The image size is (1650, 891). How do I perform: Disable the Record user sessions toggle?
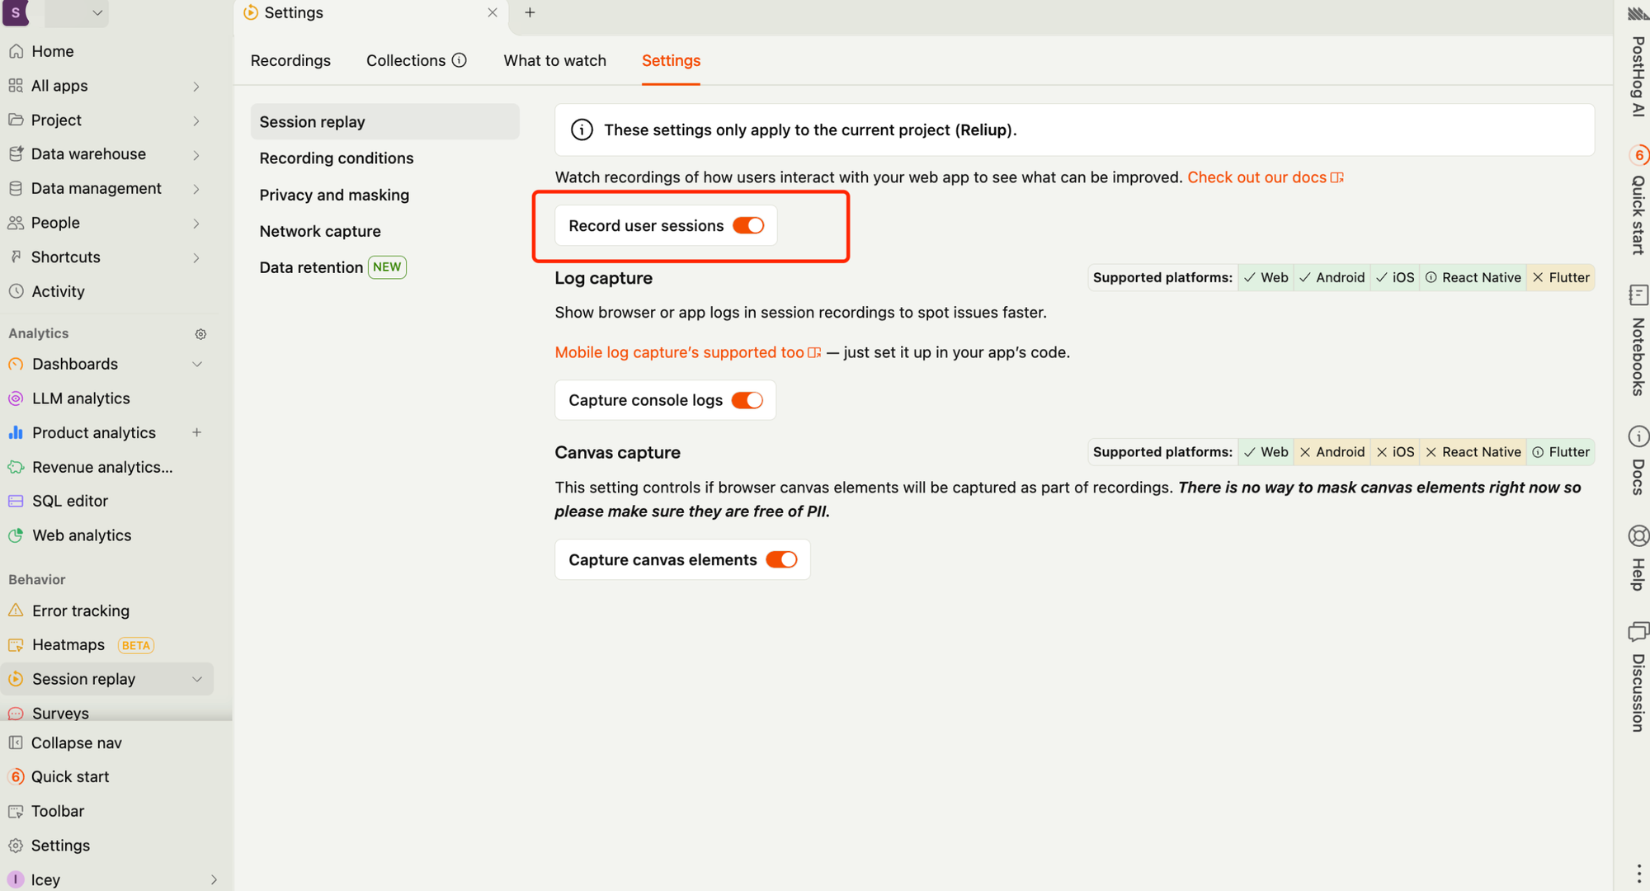click(x=748, y=225)
